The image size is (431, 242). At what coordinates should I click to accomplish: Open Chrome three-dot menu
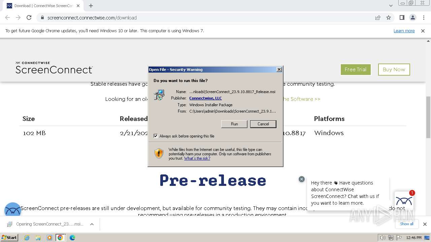[x=424, y=18]
